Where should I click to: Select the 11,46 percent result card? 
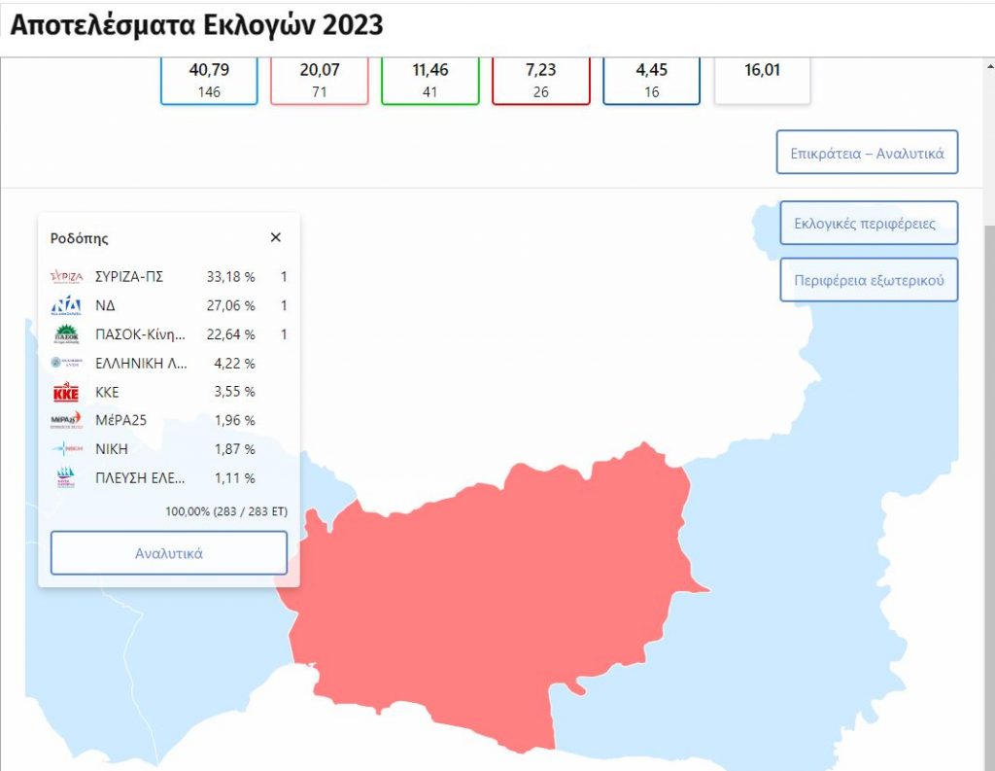(430, 80)
